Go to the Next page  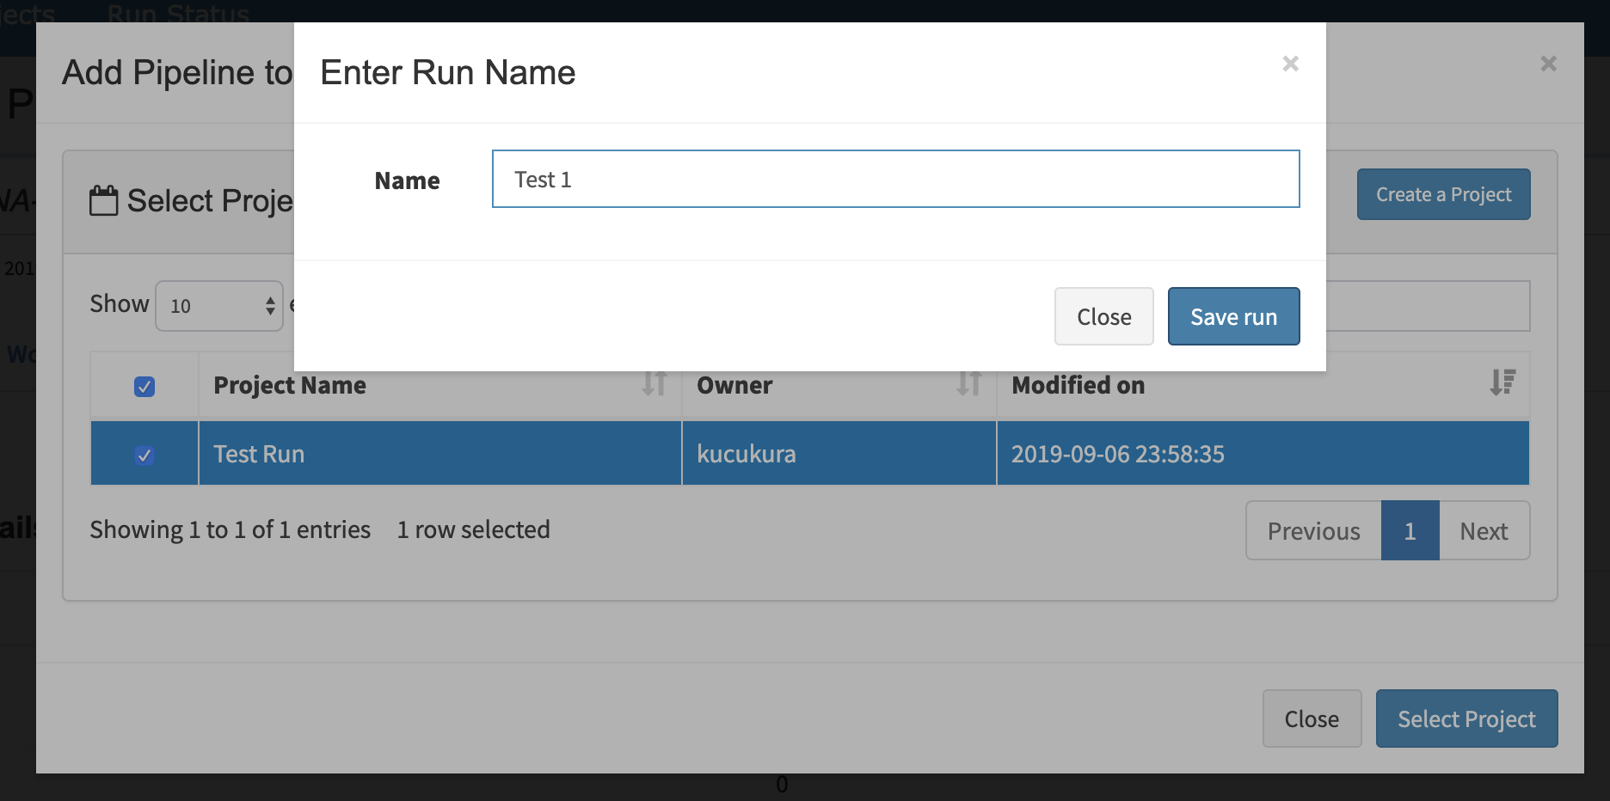coord(1484,531)
